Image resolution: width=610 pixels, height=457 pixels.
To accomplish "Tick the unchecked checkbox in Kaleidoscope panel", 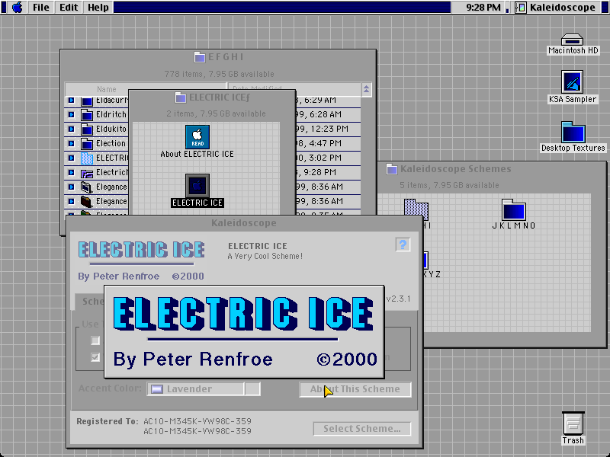I will (95, 340).
